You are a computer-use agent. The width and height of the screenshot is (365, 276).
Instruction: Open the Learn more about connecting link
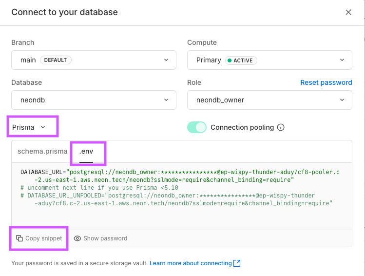pos(191,263)
